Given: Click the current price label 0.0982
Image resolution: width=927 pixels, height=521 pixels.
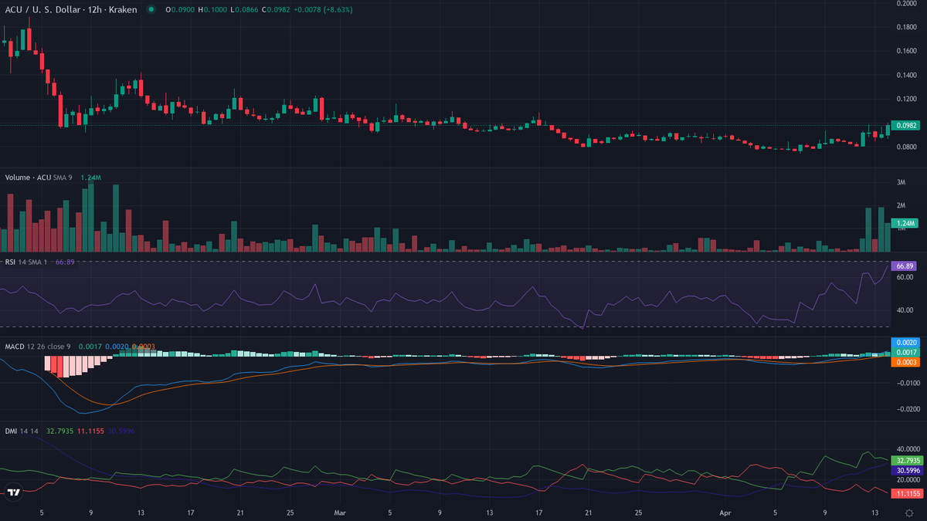Looking at the screenshot, I should [x=905, y=125].
